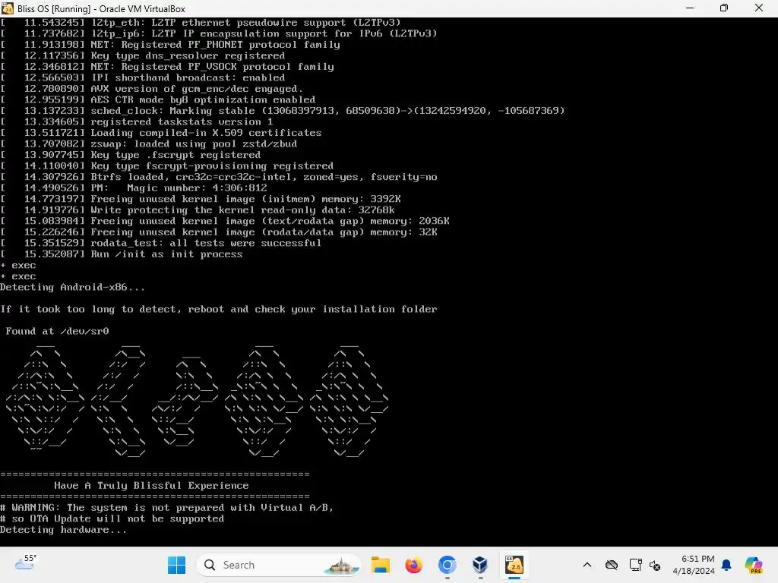778x583 pixels.
Task: Click the 'WARNING: The system is not prepared' line
Action: coord(166,508)
